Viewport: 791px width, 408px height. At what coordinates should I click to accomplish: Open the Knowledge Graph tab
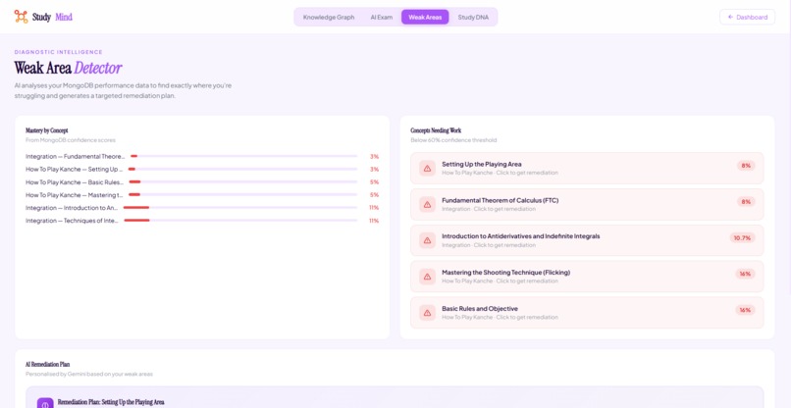(329, 17)
